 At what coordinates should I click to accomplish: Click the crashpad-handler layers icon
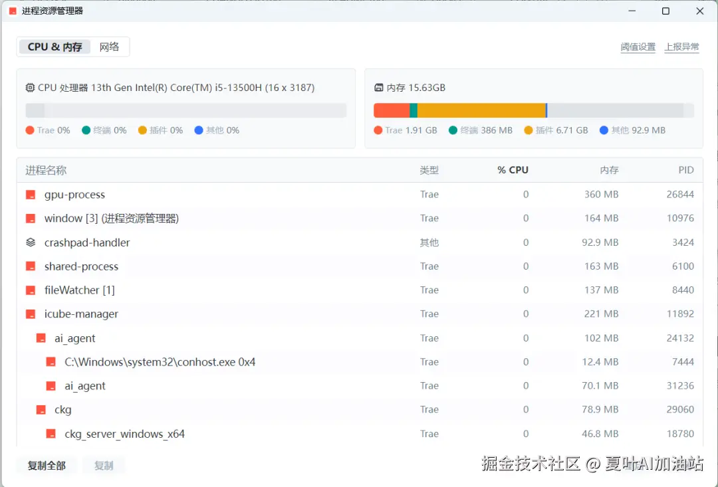(31, 242)
